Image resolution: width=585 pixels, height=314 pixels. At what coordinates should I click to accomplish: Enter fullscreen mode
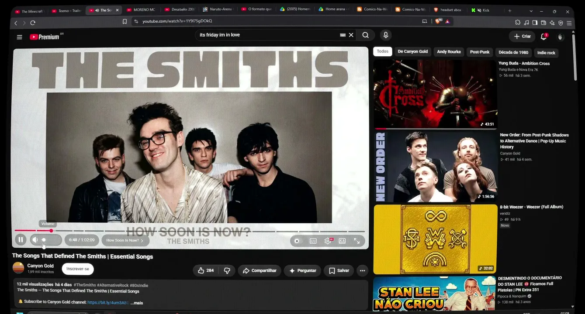point(357,241)
